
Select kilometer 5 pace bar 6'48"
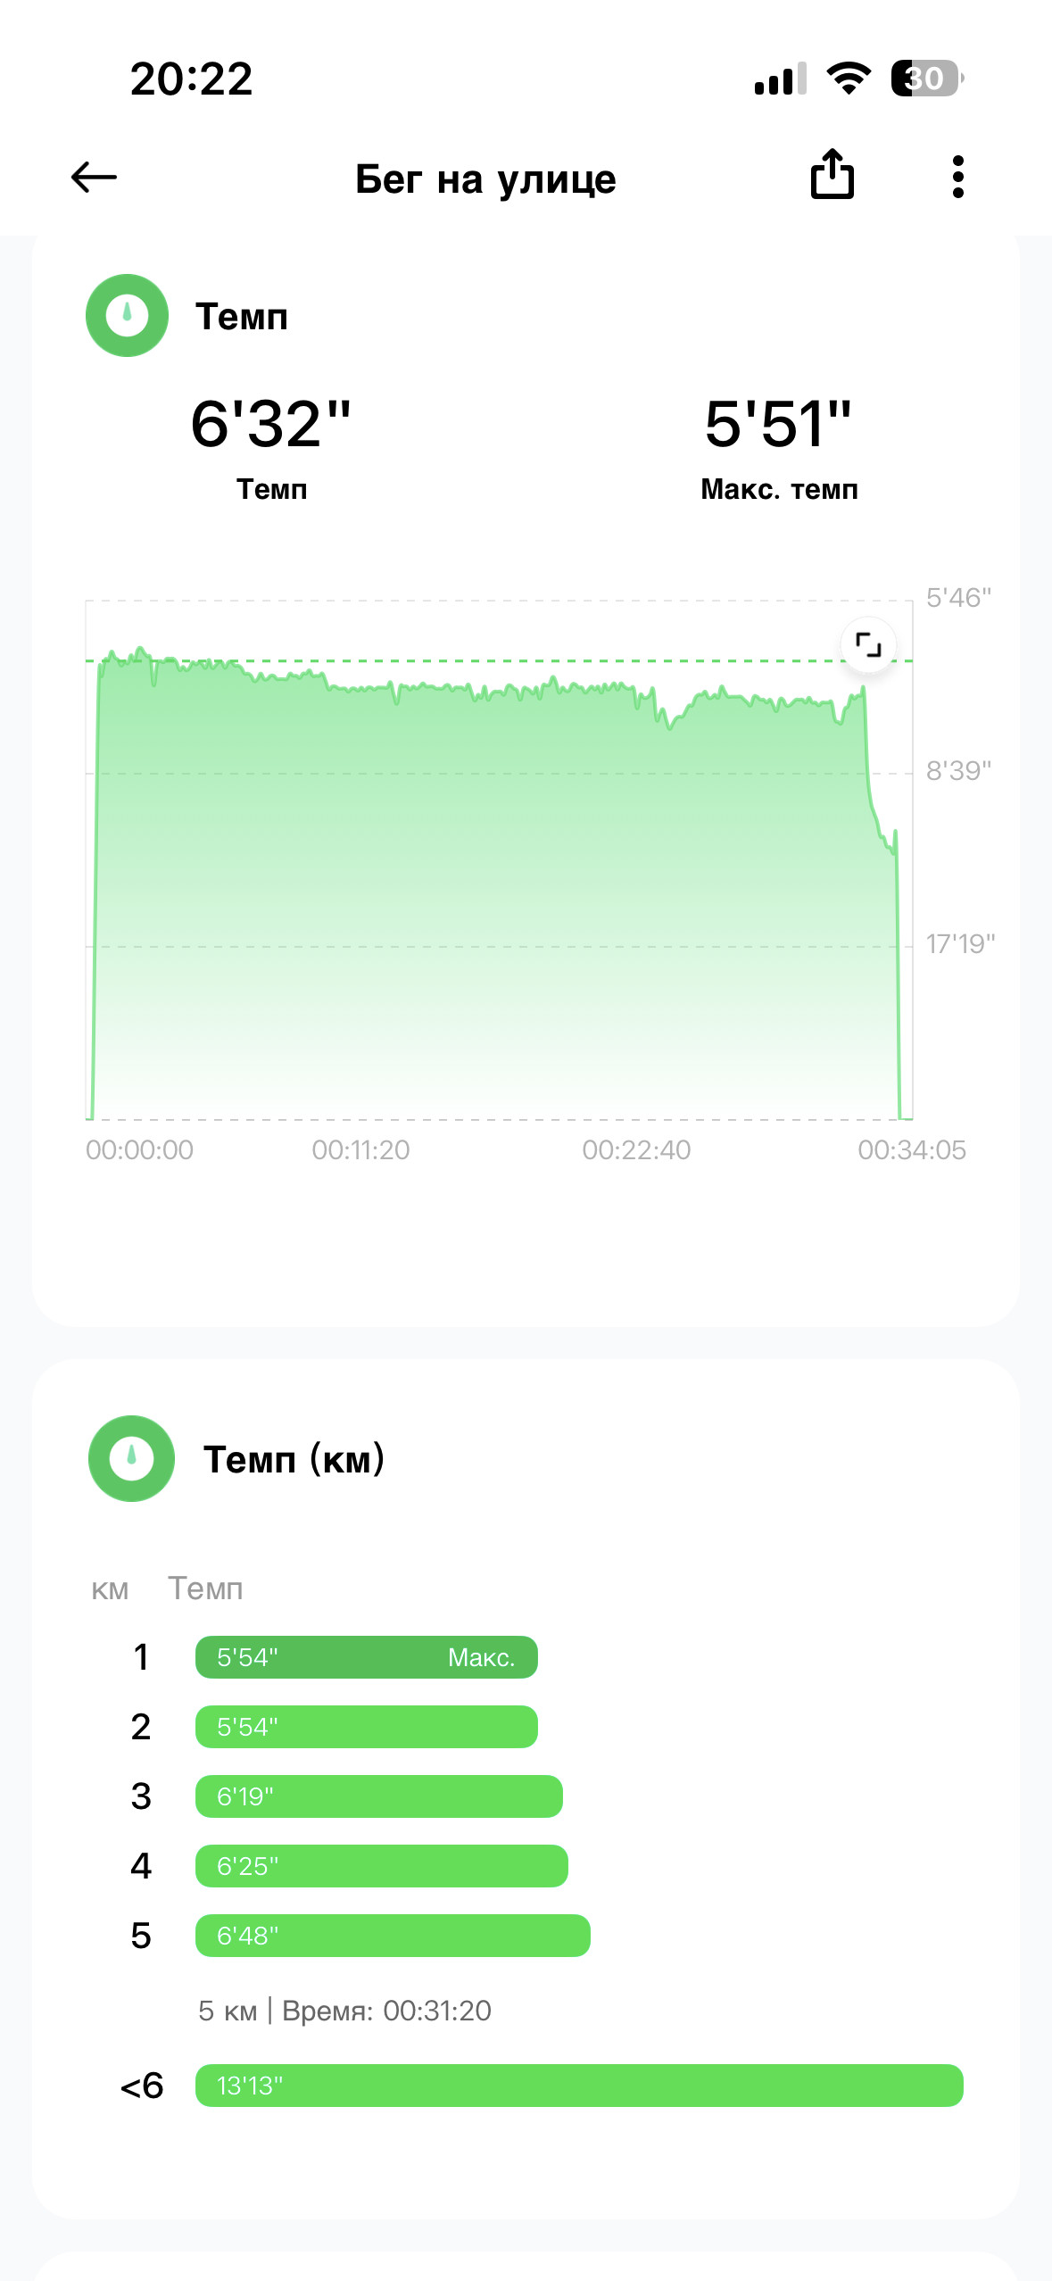(393, 1936)
